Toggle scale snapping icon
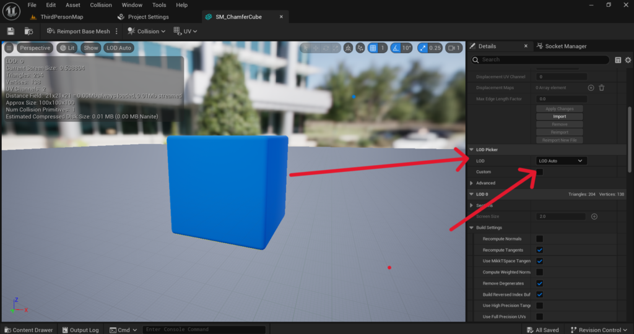 click(422, 48)
